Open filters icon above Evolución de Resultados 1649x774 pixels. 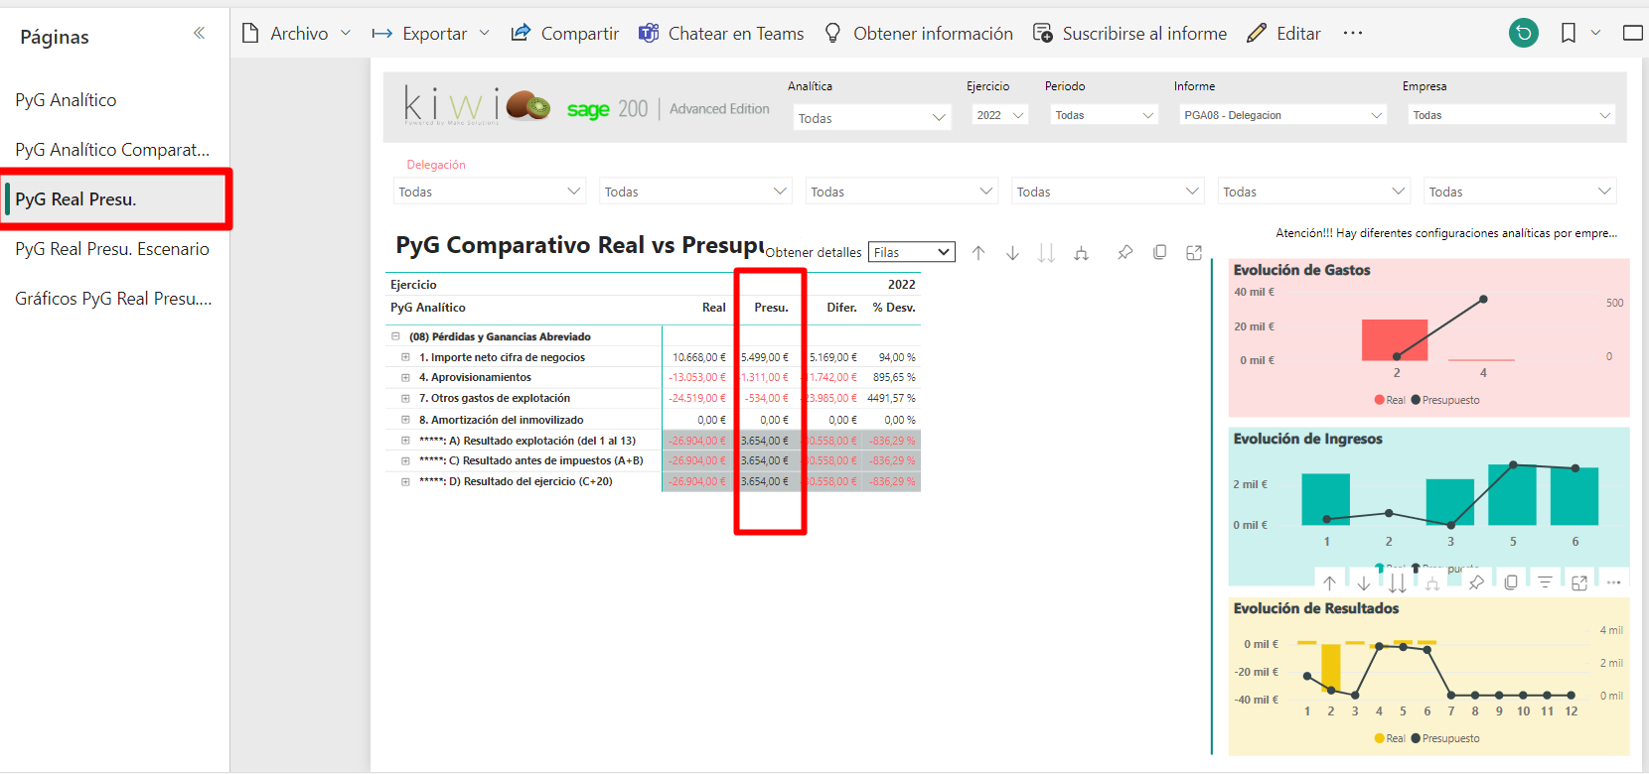coord(1545,582)
